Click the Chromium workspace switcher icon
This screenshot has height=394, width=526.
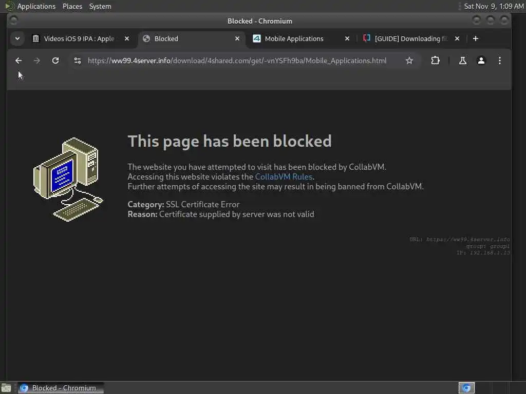click(x=466, y=388)
